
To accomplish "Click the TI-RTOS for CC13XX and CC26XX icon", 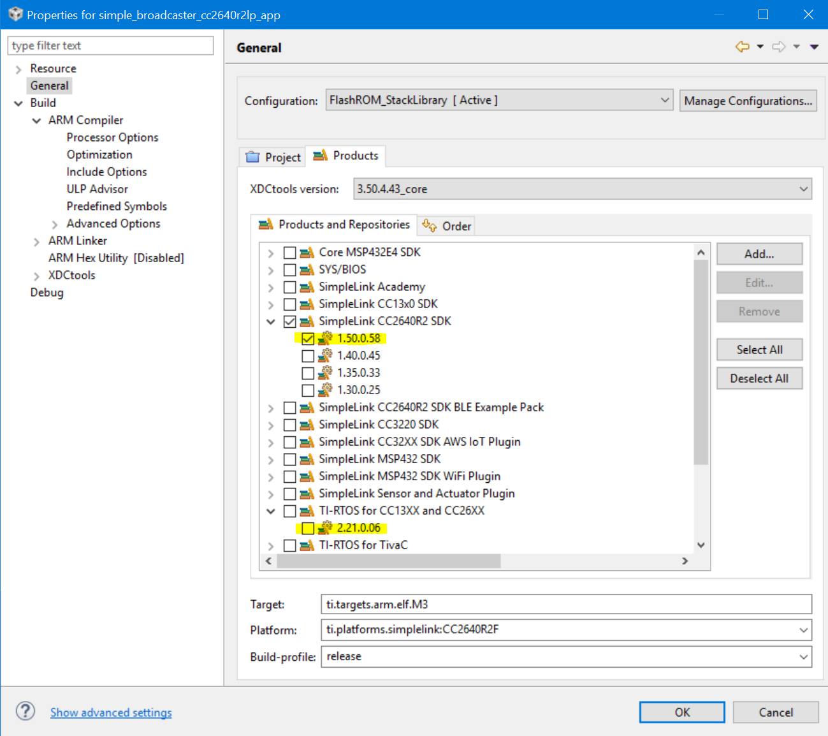I will point(307,511).
